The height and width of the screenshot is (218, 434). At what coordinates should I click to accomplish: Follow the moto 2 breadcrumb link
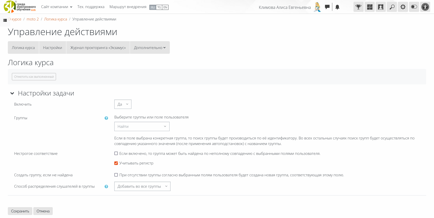click(x=33, y=19)
